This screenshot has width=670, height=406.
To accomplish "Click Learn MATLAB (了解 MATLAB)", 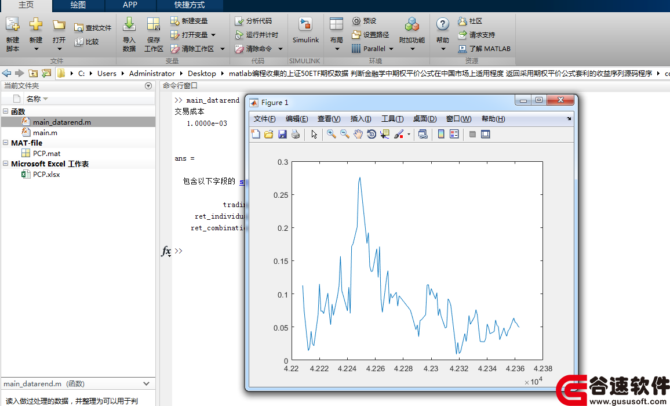I will [x=484, y=49].
